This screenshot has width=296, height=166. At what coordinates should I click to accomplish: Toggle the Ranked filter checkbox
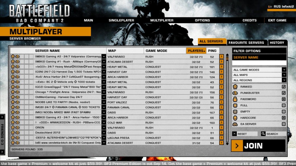click(x=283, y=87)
